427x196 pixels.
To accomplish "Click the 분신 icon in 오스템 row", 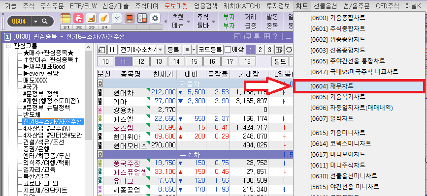I will pos(100,128).
